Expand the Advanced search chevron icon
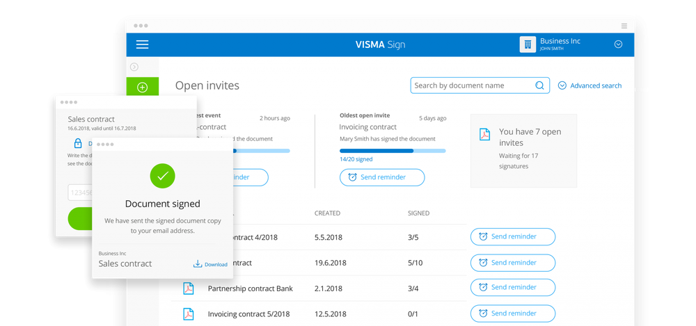This screenshot has width=696, height=326. pos(562,85)
